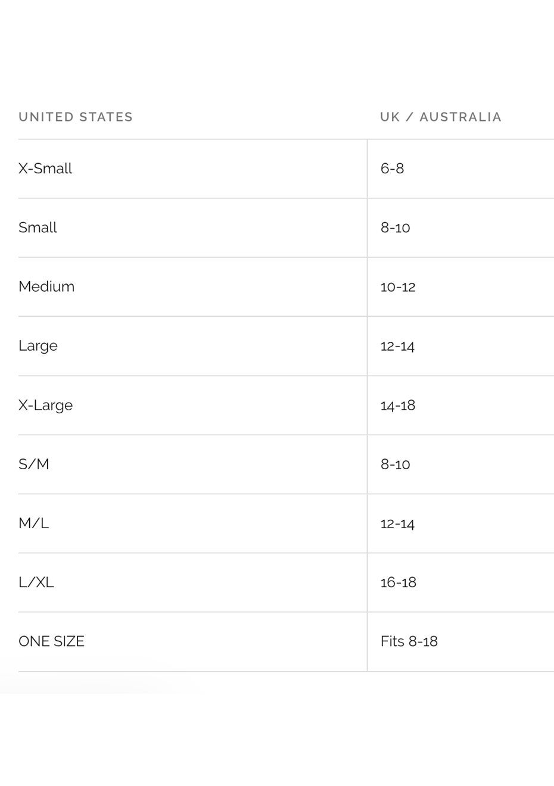Image resolution: width=554 pixels, height=786 pixels.
Task: Click the 12-14 value in M/L row
Action: pyautogui.click(x=397, y=524)
